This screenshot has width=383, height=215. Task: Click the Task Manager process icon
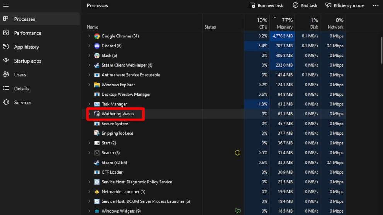pos(97,104)
